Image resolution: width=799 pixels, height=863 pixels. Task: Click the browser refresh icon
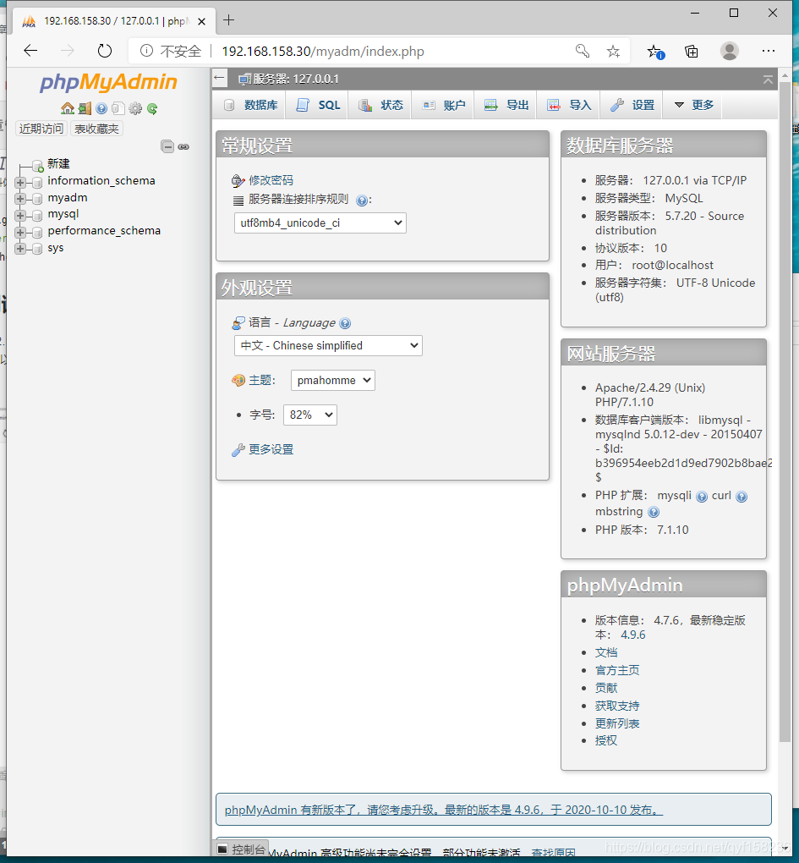click(105, 51)
